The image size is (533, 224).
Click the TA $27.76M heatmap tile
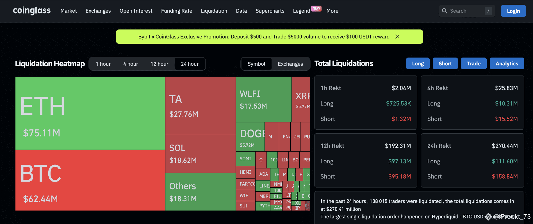pos(201,105)
